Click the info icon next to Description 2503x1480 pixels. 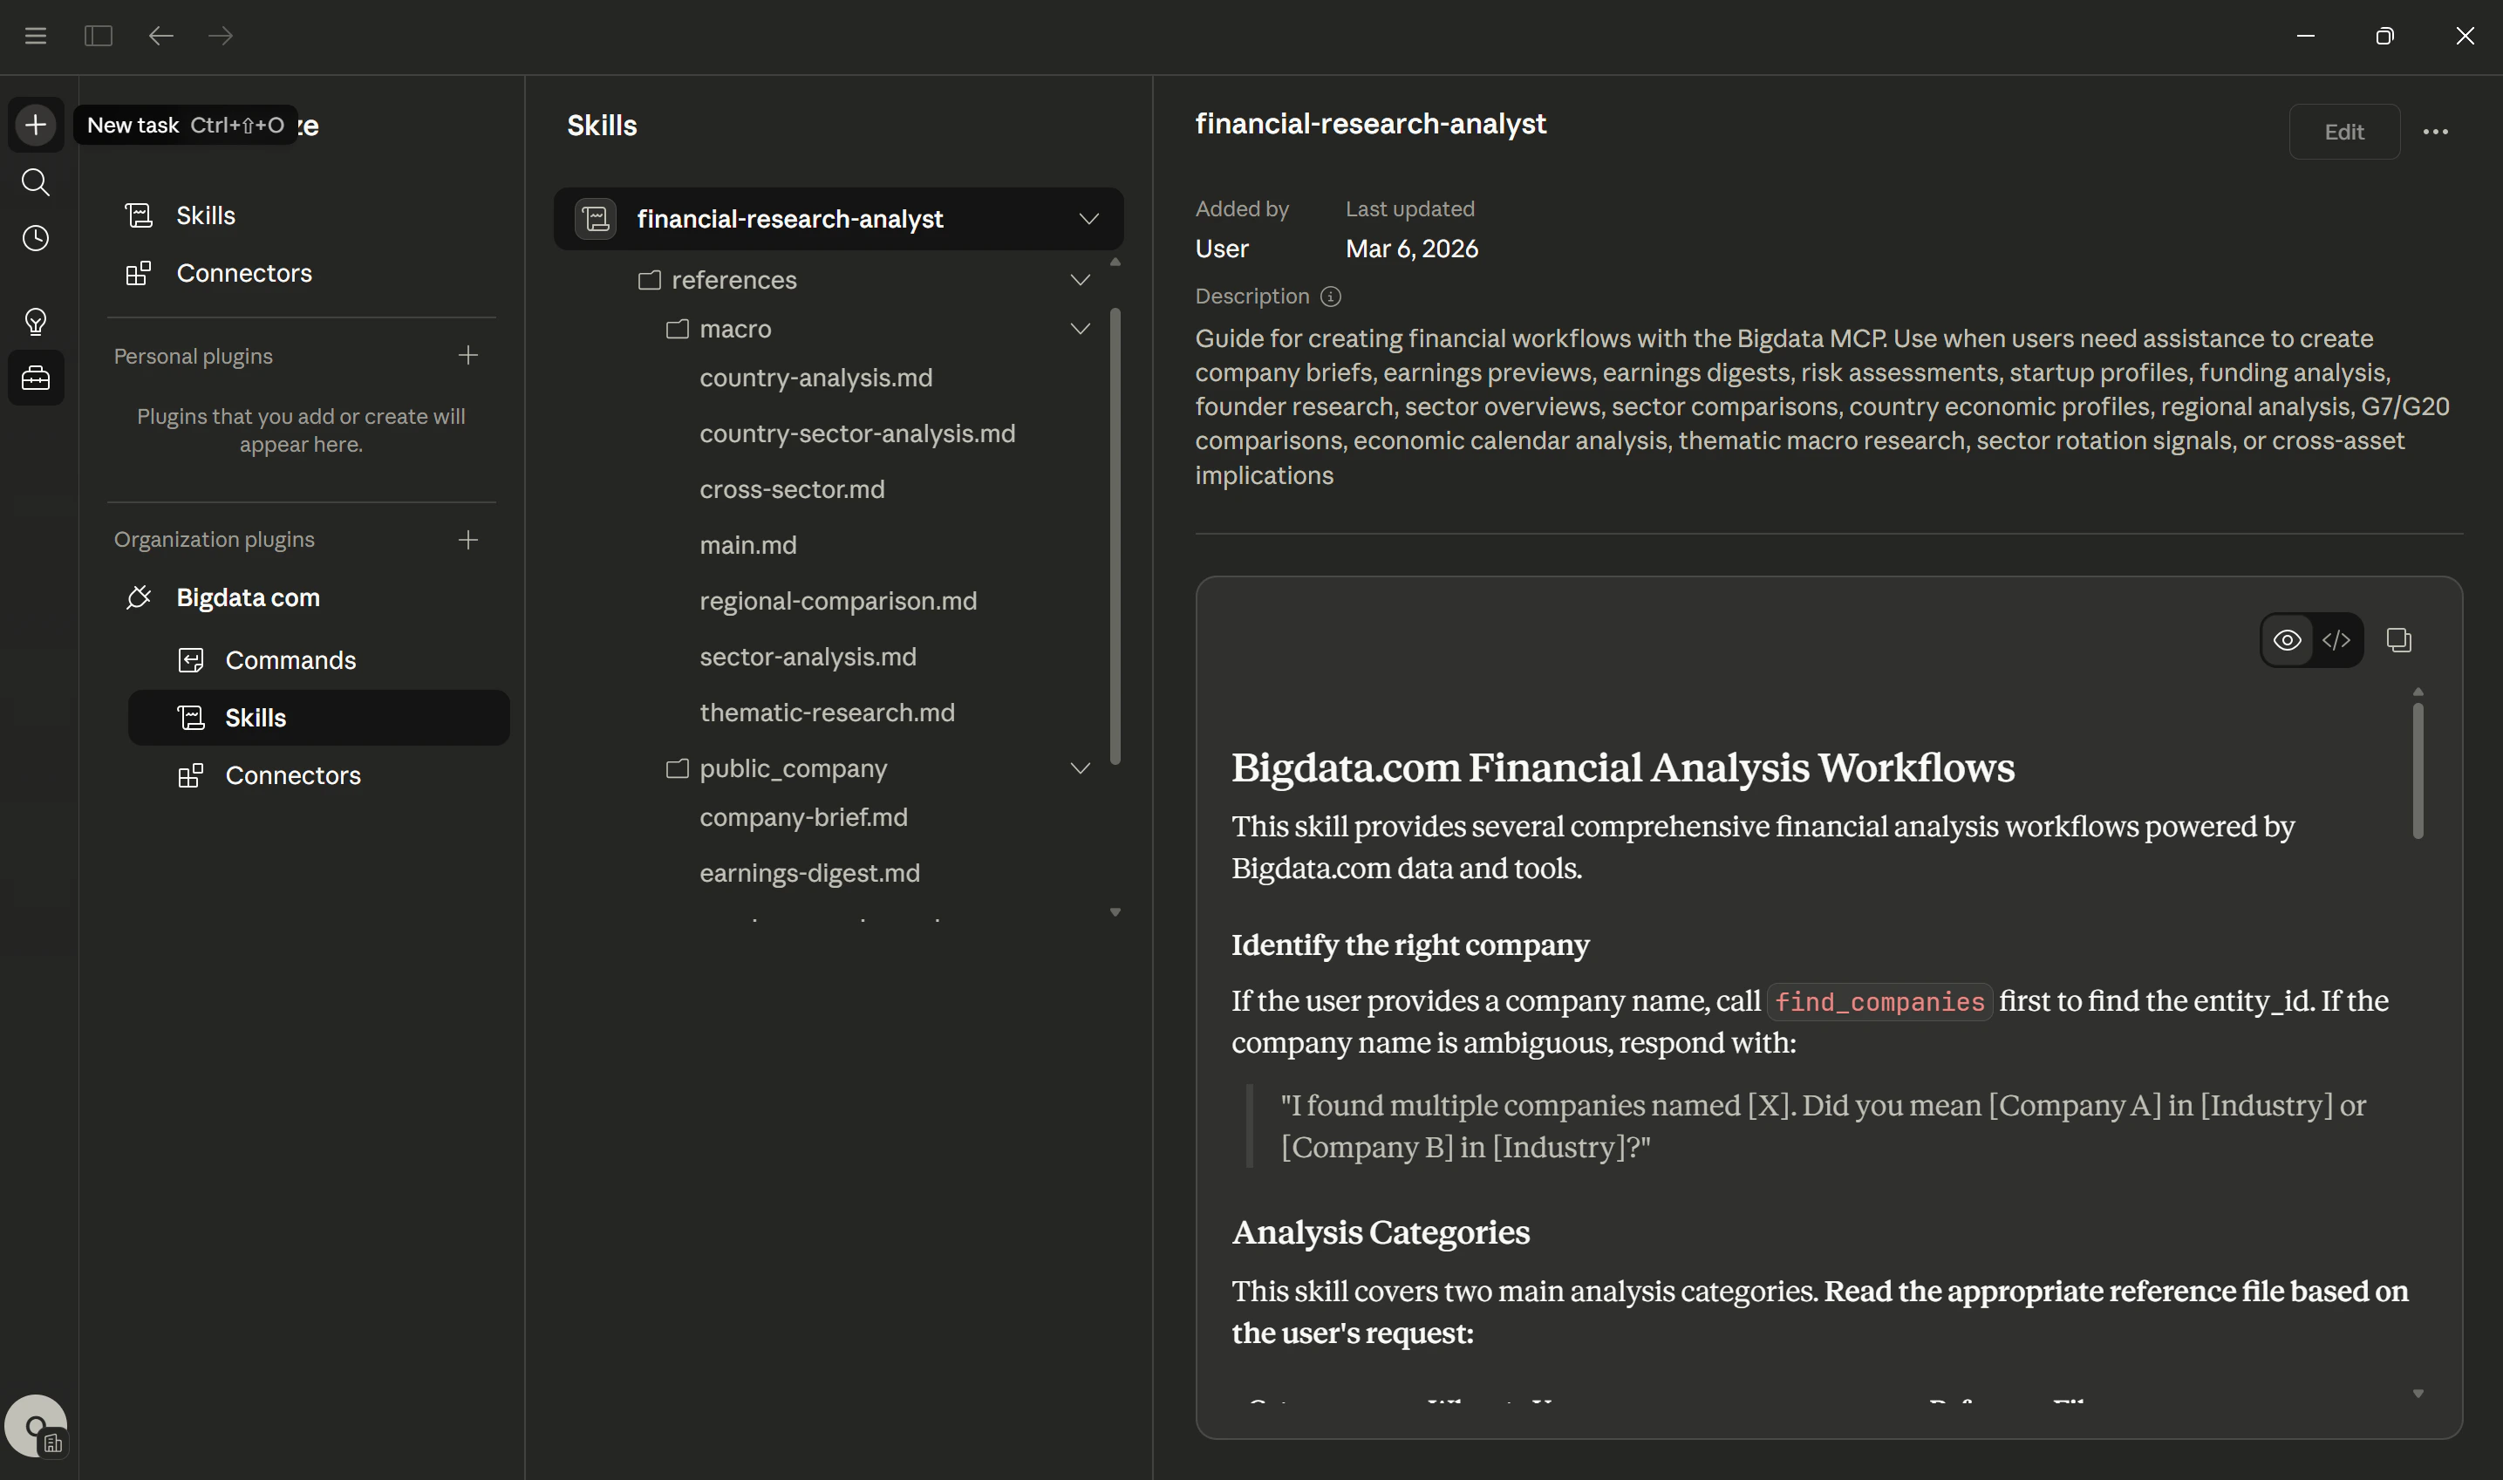(1330, 297)
